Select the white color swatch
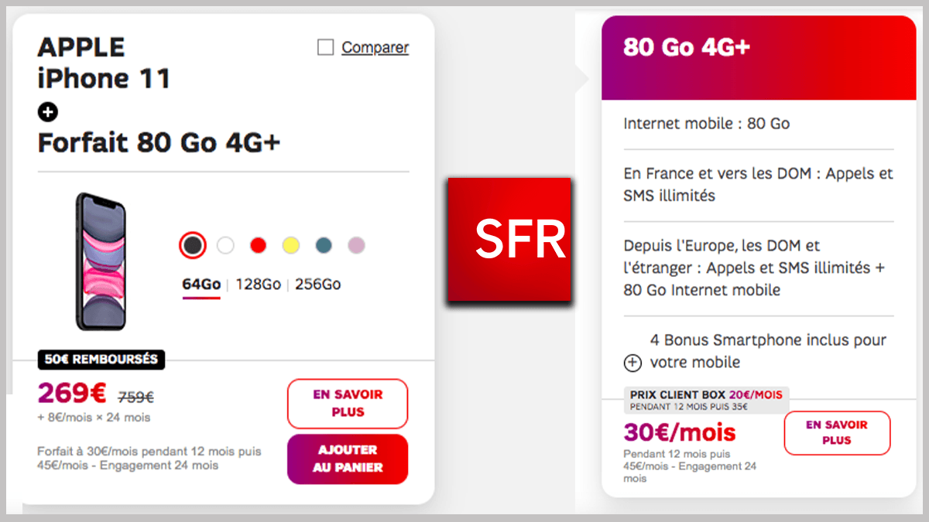The image size is (929, 522). pyautogui.click(x=225, y=246)
